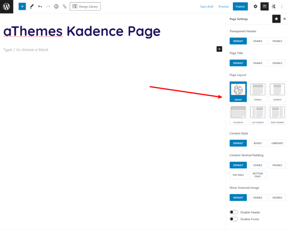Toggle the Disable Header switch
The height and width of the screenshot is (230, 289).
[234, 212]
